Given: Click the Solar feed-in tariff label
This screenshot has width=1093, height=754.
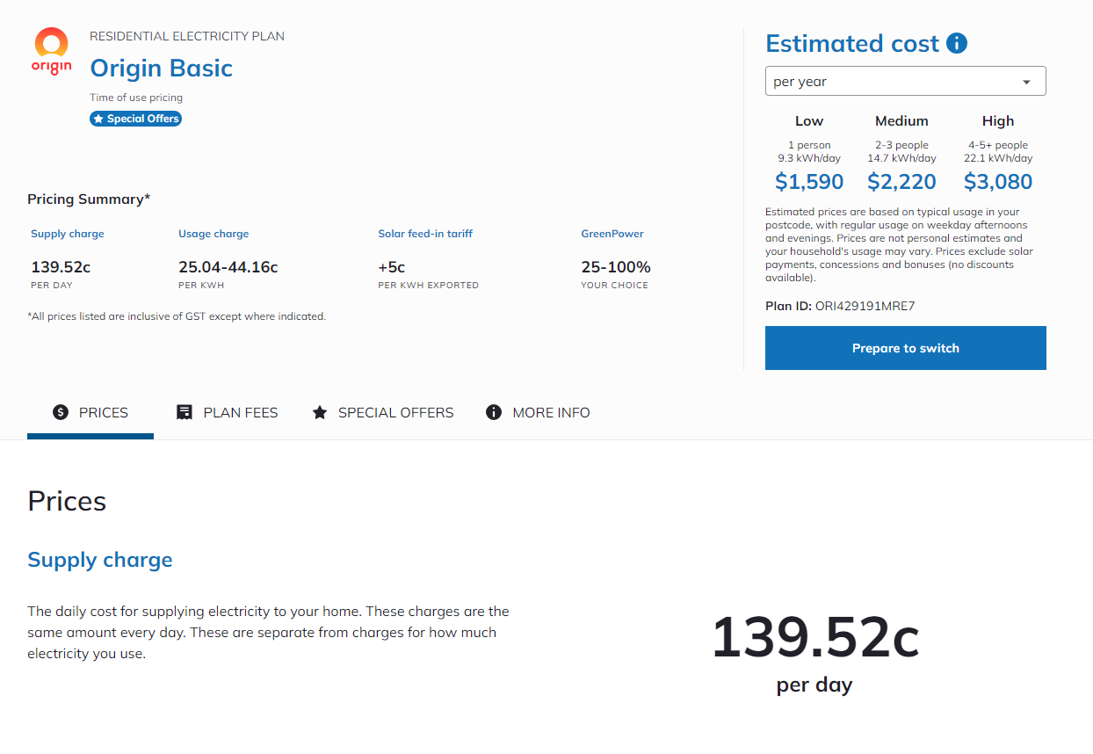Looking at the screenshot, I should point(425,234).
